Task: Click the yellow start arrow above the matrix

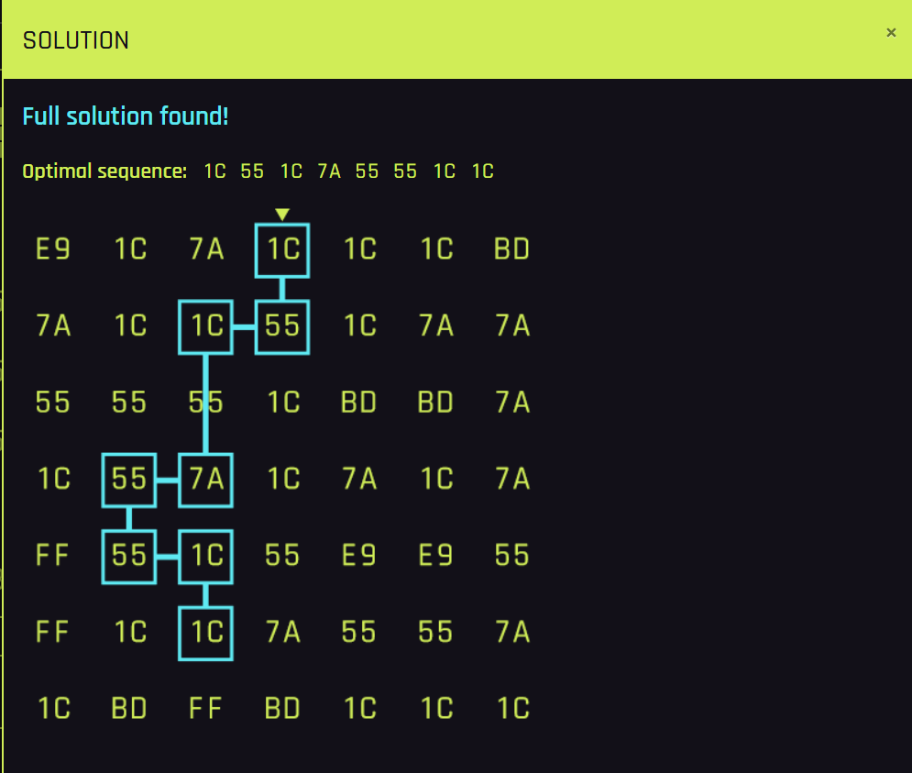Action: 282,215
